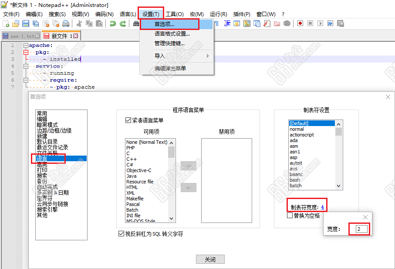This screenshot has width=395, height=269.
Task: Start macro recording red dot icon
Action: coord(300,23)
